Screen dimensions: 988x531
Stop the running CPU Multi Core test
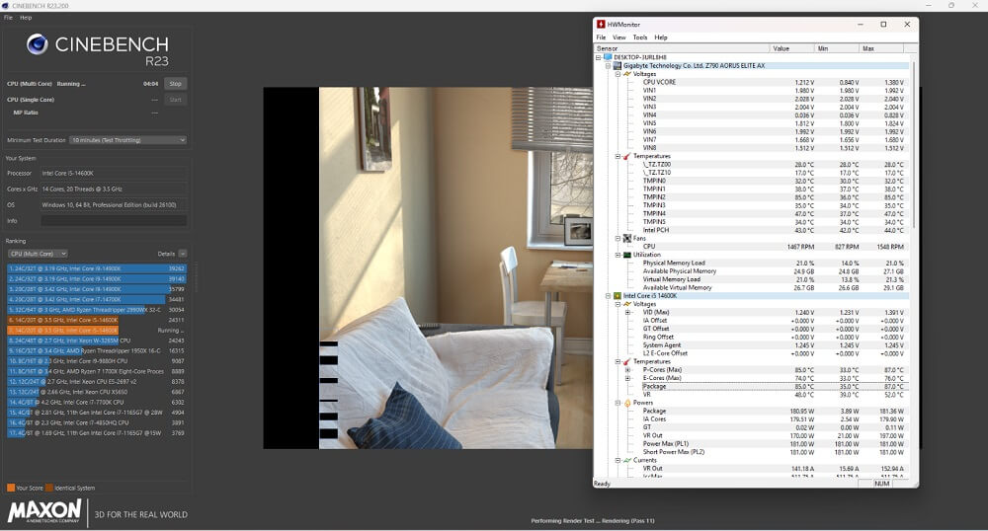[x=175, y=84]
